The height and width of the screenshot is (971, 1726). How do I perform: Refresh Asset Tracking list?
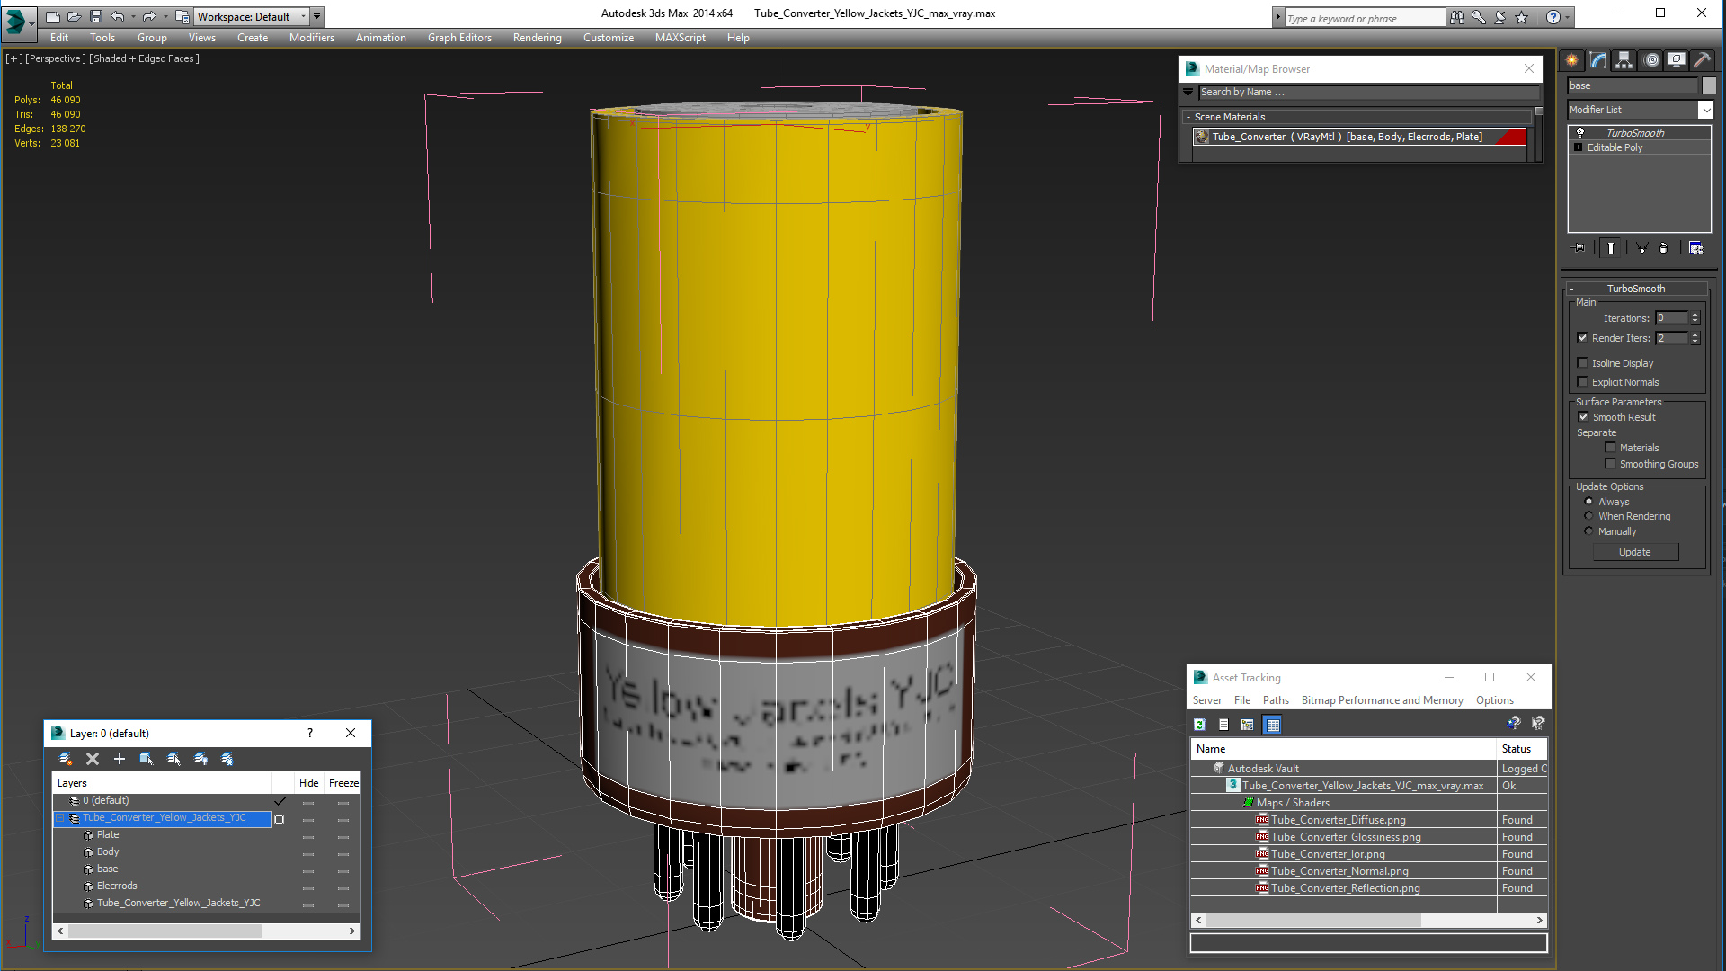pos(1200,725)
